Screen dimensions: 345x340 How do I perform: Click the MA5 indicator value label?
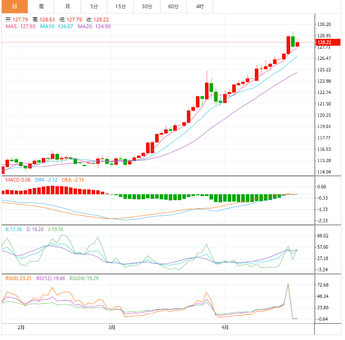point(20,27)
